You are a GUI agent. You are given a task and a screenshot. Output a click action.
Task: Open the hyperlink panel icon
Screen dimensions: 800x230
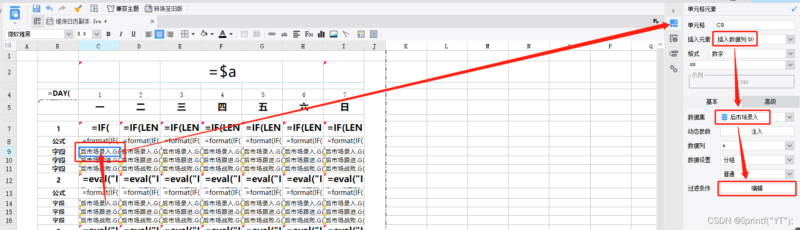pos(673,69)
